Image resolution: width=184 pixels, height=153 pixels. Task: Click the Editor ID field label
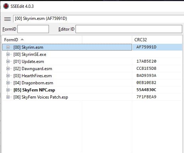tap(66, 29)
